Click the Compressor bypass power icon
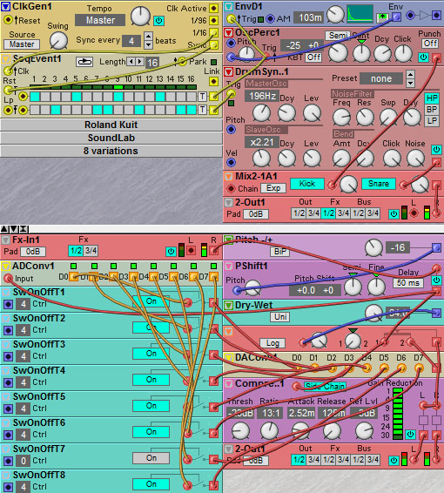This screenshot has width=444, height=493. [410, 434]
